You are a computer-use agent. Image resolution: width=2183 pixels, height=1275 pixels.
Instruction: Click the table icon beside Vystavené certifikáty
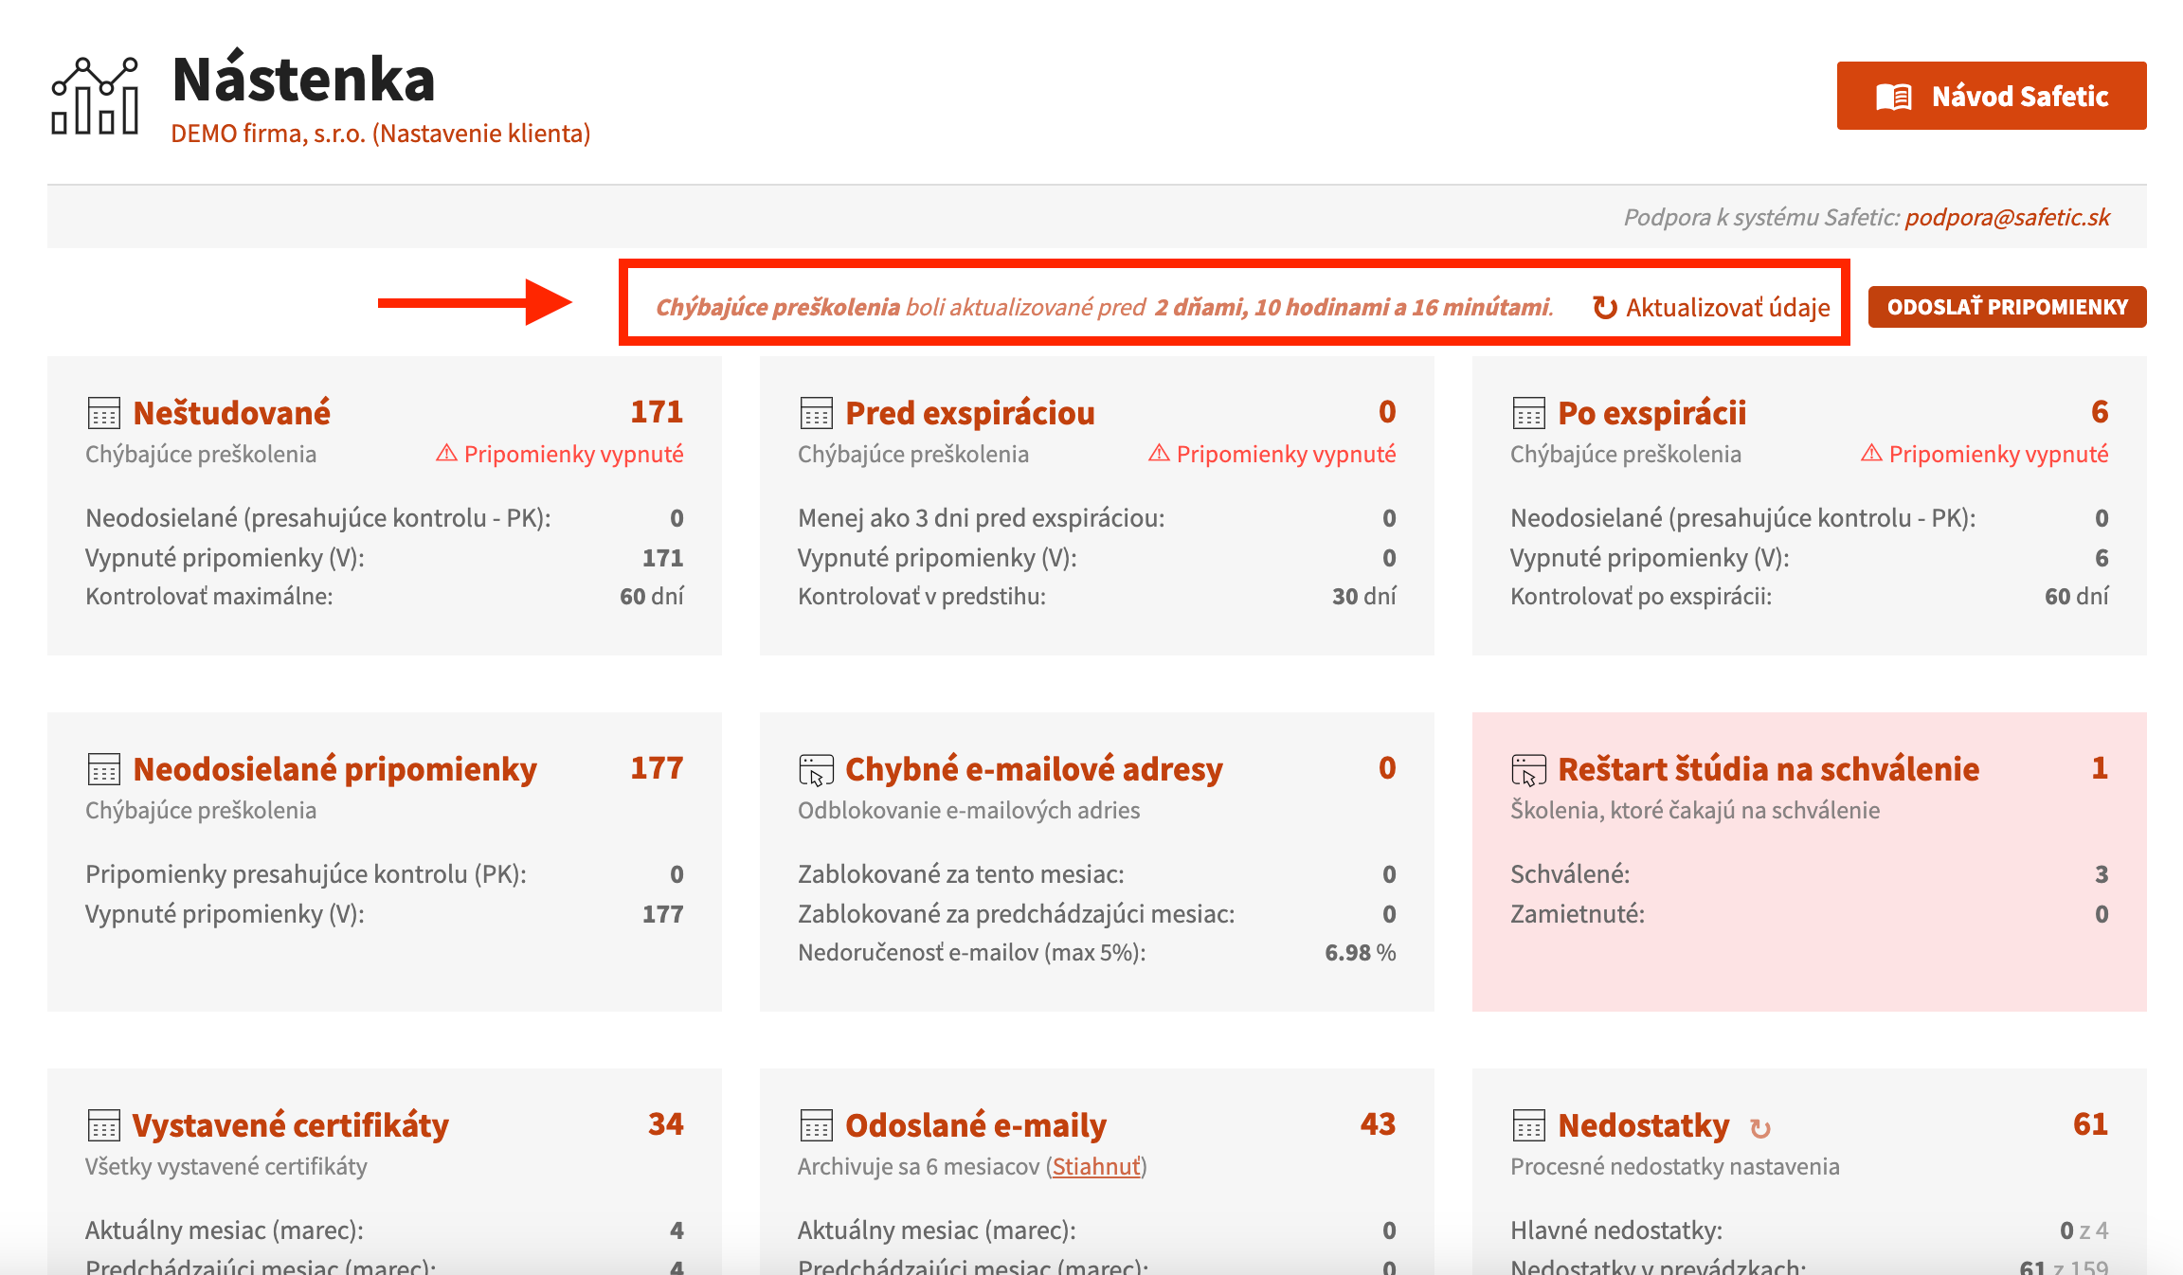pyautogui.click(x=103, y=1125)
